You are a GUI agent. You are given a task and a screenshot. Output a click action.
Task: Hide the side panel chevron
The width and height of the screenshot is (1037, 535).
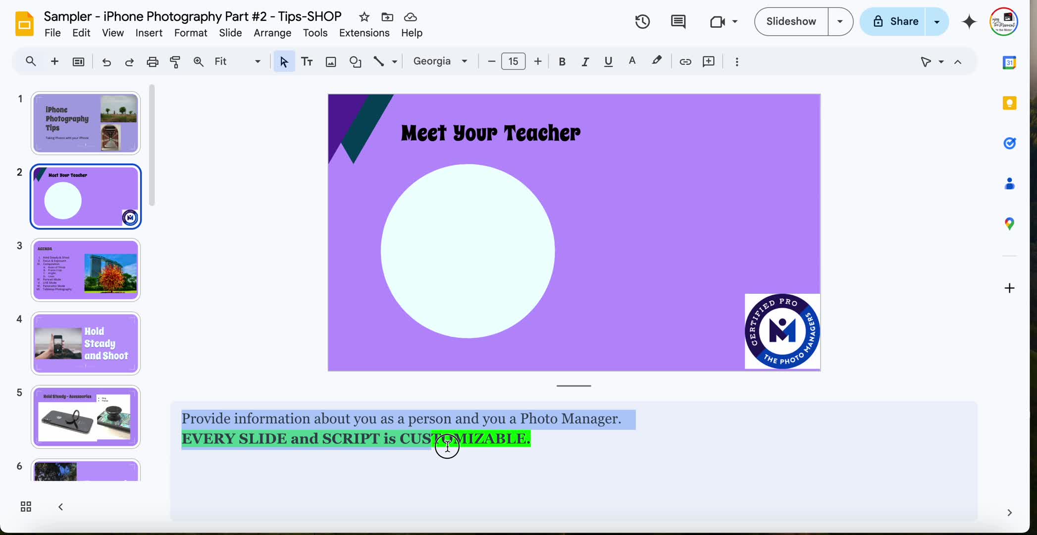(x=1009, y=512)
